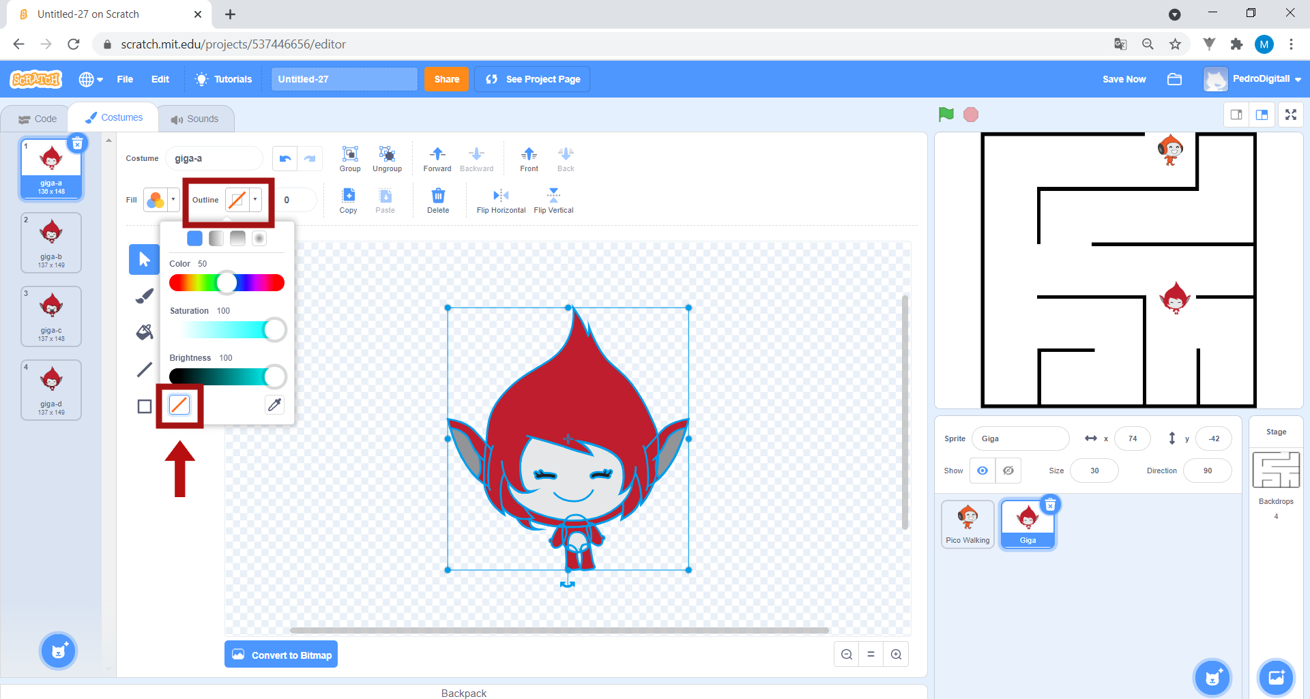Switch to the Sounds tab
Image resolution: width=1310 pixels, height=699 pixels.
pos(196,119)
